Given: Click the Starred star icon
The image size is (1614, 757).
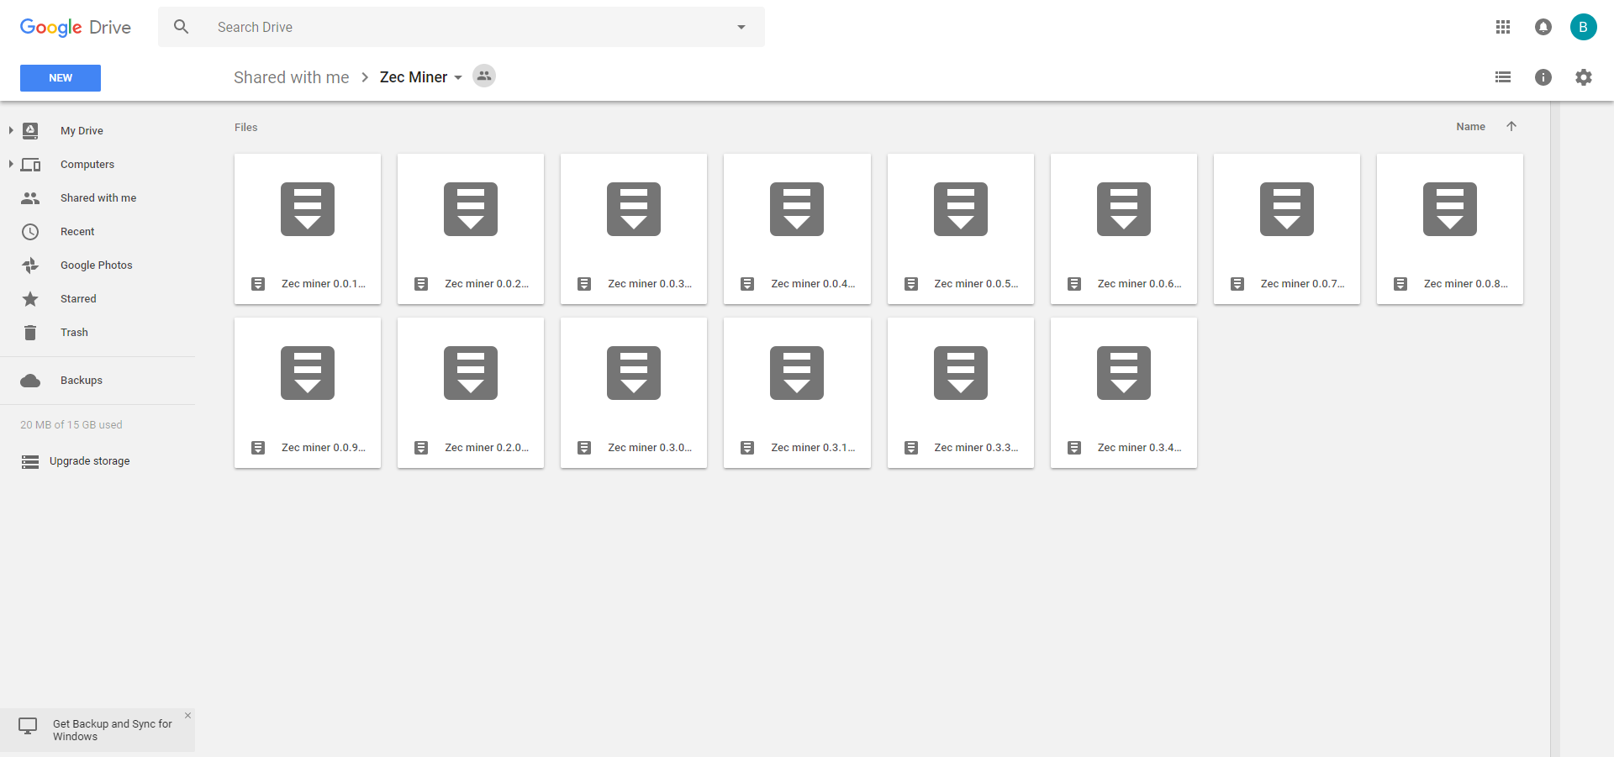Looking at the screenshot, I should [30, 299].
